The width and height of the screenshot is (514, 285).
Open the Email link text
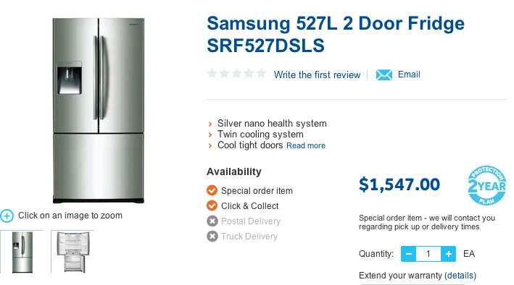[x=409, y=75]
